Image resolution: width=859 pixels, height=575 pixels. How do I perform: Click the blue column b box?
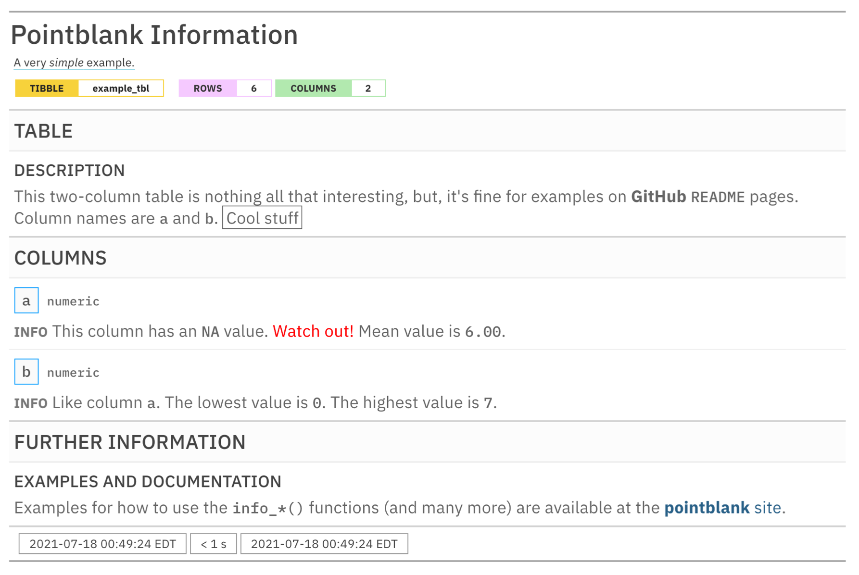pyautogui.click(x=26, y=372)
